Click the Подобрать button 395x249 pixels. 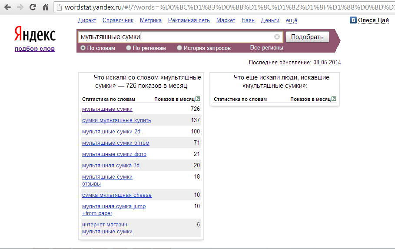click(x=307, y=37)
